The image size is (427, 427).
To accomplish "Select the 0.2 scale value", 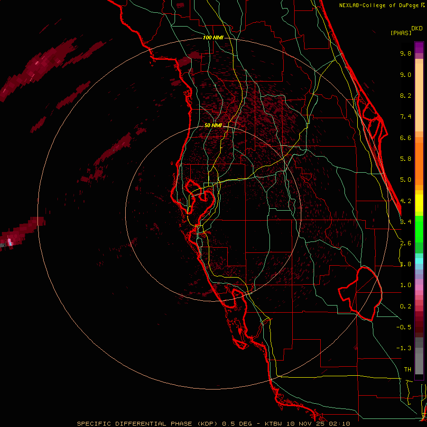I will 406,306.
